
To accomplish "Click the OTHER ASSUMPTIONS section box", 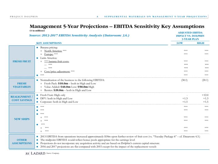I will pyautogui.click(x=22, y=142).
